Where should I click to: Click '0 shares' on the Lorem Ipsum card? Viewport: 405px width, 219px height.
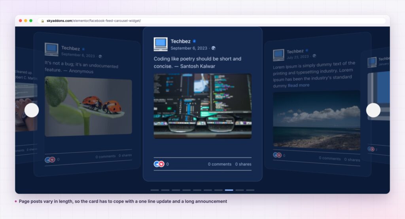tap(352, 160)
